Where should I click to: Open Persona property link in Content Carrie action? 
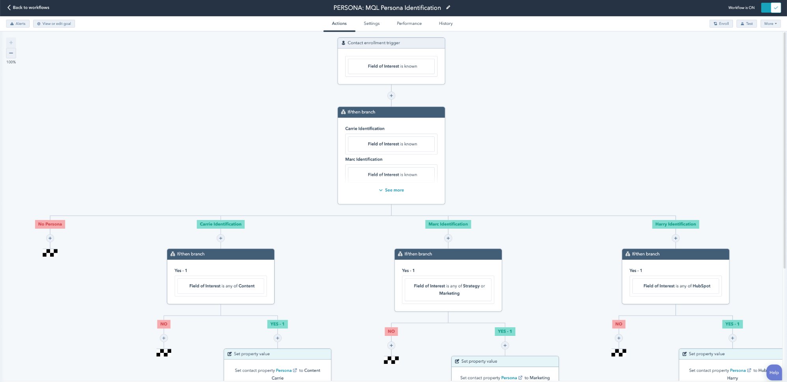(x=286, y=371)
